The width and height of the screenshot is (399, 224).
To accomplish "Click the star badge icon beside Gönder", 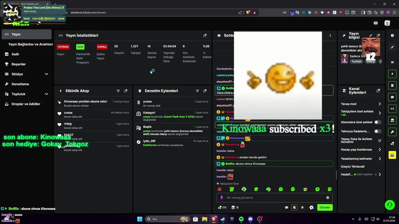I will [311, 208].
